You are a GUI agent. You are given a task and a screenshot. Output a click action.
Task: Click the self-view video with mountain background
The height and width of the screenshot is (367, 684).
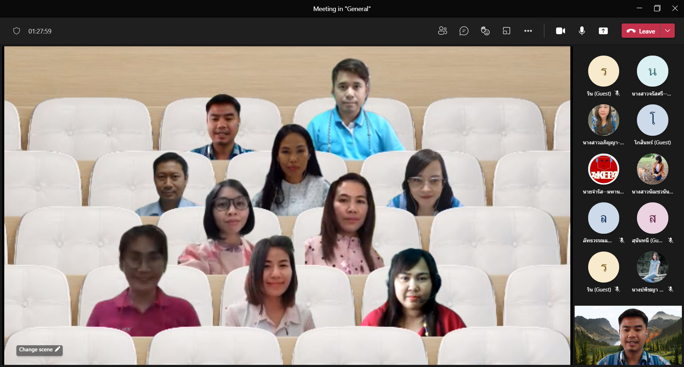coord(628,335)
